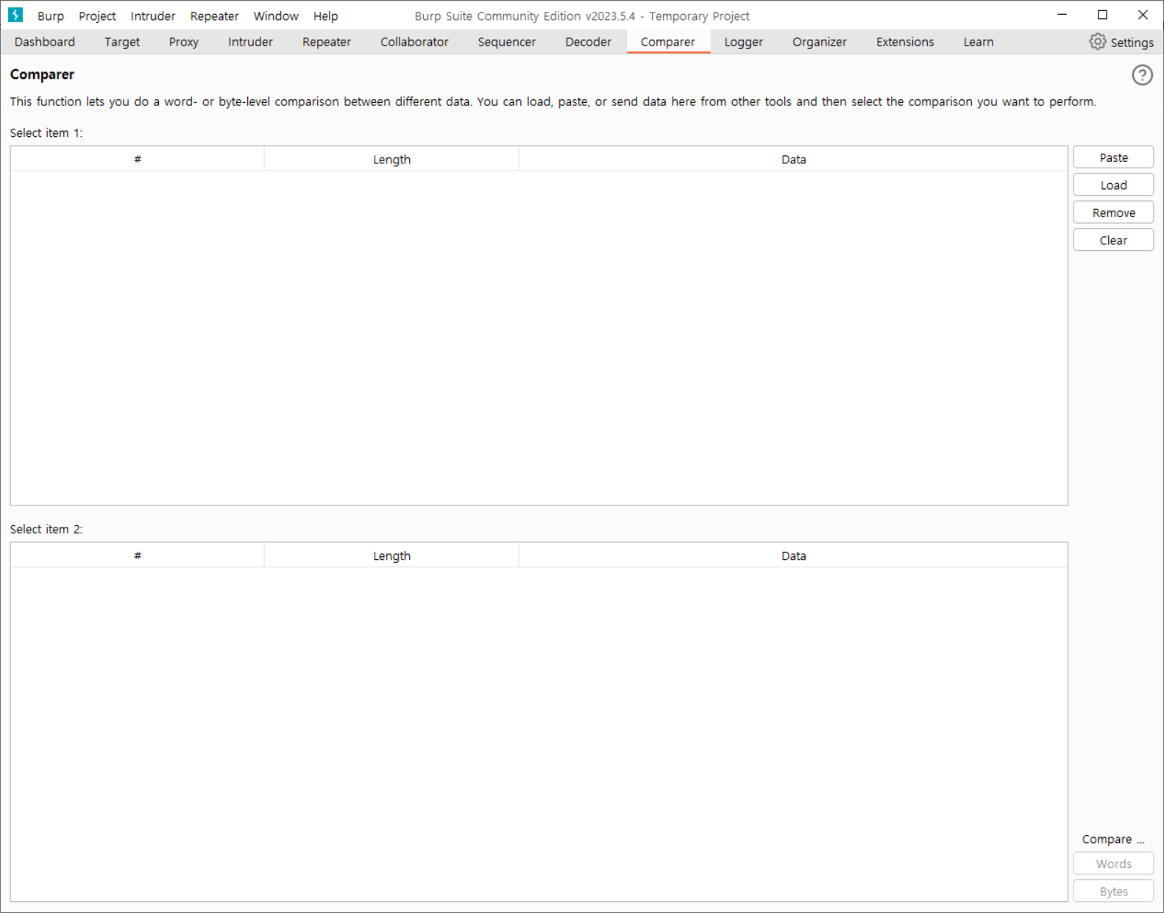Open the Comparer help question-mark icon
The width and height of the screenshot is (1164, 913).
[x=1142, y=75]
